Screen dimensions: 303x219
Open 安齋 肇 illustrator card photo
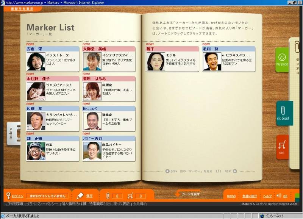click(x=36, y=61)
